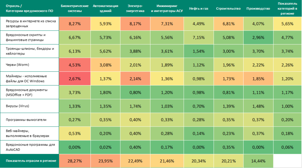Click the Электроэнергетика column header
Screen dimensions: 302x168
pyautogui.click(x=135, y=9)
